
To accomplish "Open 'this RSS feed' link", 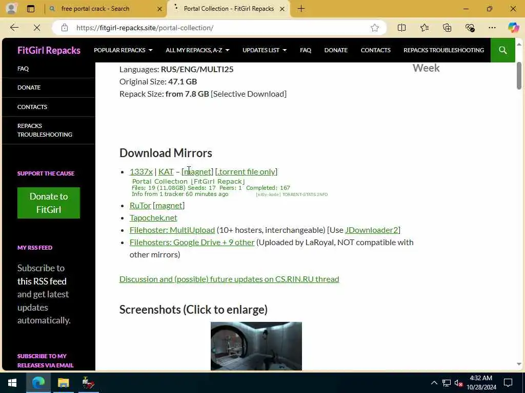I will (x=42, y=281).
